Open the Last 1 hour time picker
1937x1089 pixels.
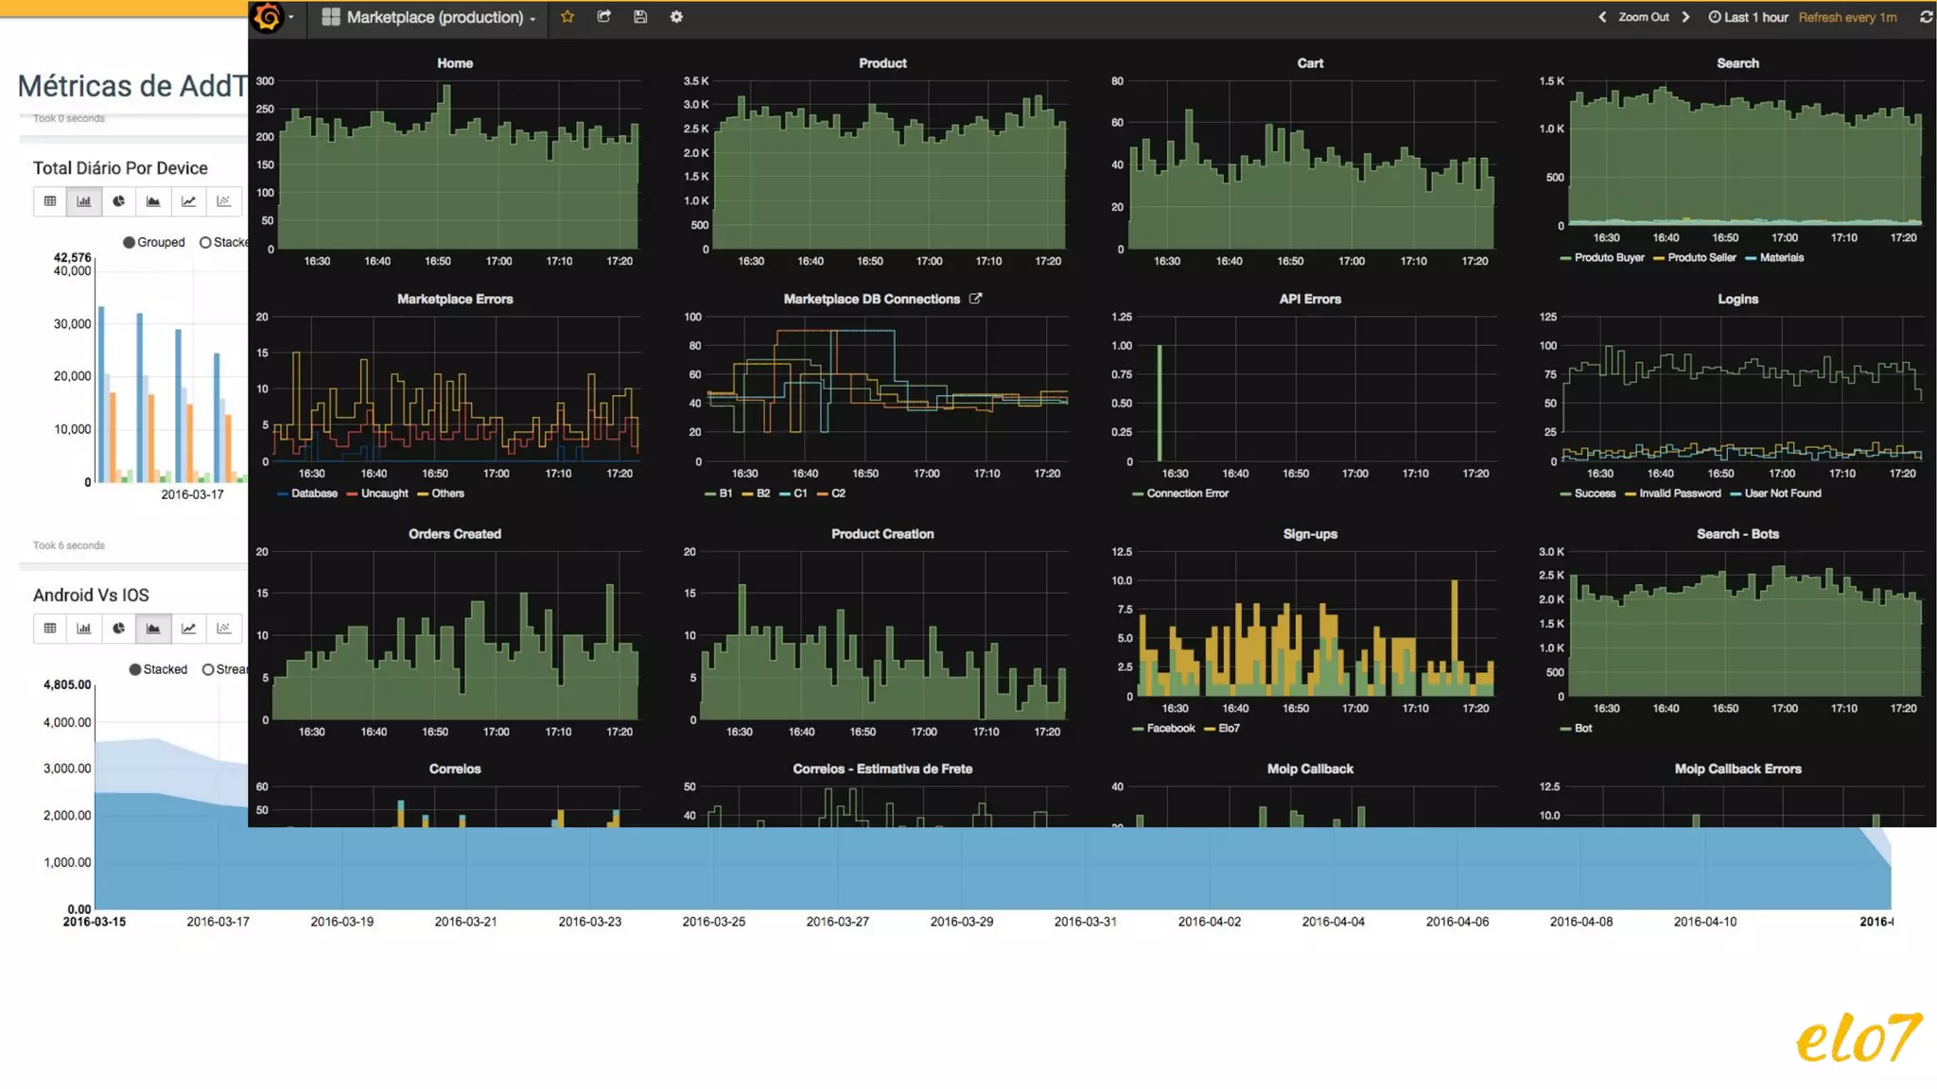tap(1748, 17)
